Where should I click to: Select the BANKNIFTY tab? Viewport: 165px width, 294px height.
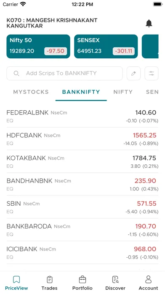point(81,92)
